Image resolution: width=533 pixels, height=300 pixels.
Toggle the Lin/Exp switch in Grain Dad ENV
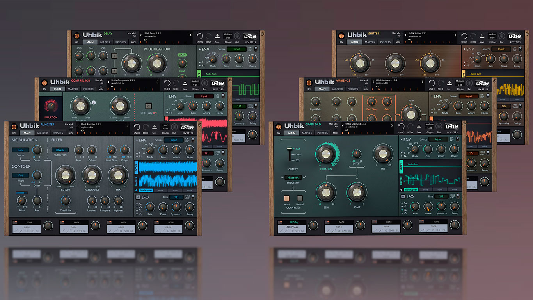[x=457, y=139]
